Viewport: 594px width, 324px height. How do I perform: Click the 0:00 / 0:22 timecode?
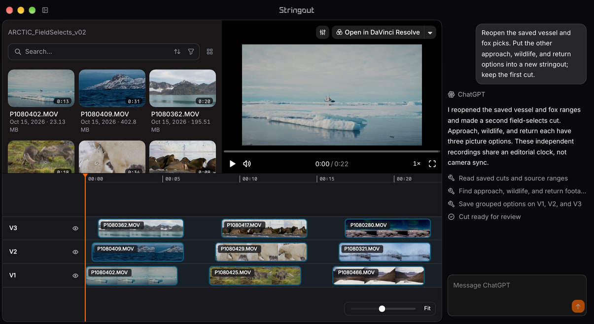coord(332,164)
